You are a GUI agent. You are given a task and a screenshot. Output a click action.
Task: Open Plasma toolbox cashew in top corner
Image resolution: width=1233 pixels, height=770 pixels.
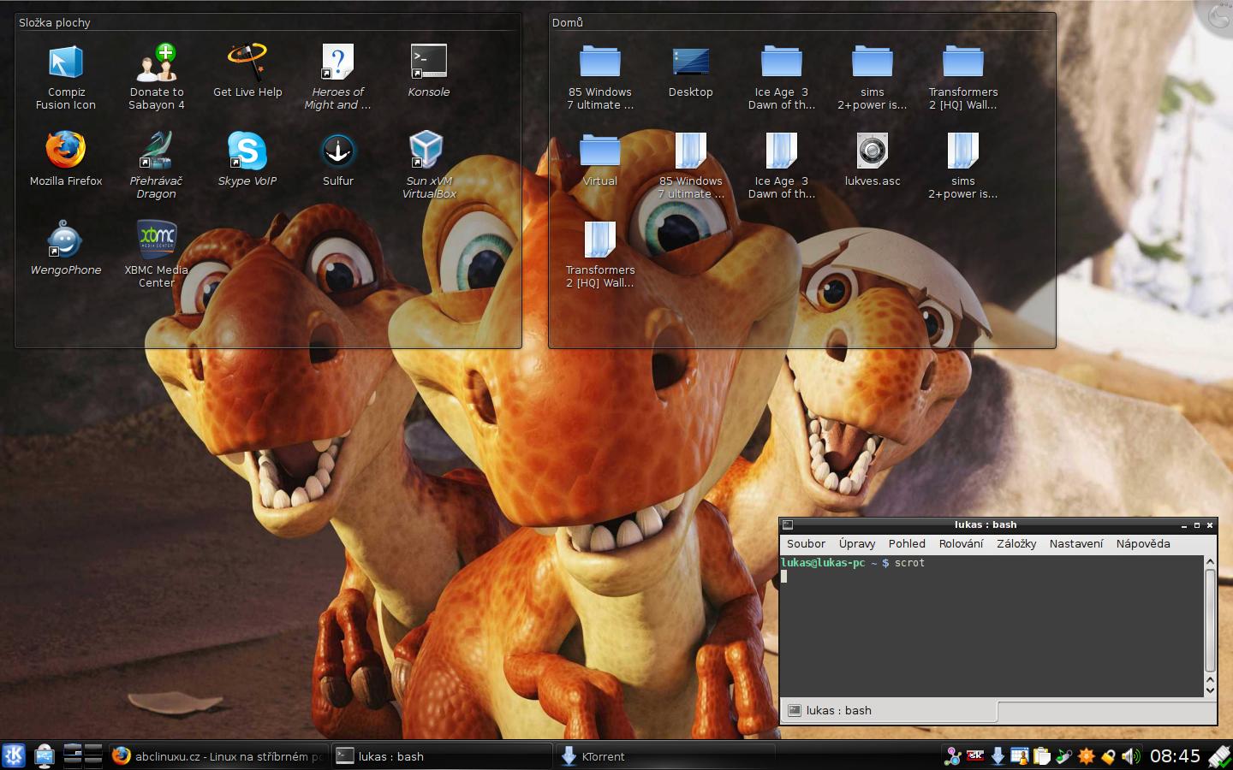click(1219, 14)
